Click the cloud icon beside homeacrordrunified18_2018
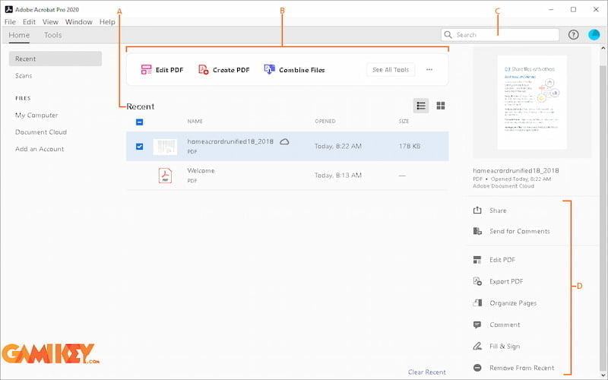 [x=284, y=142]
